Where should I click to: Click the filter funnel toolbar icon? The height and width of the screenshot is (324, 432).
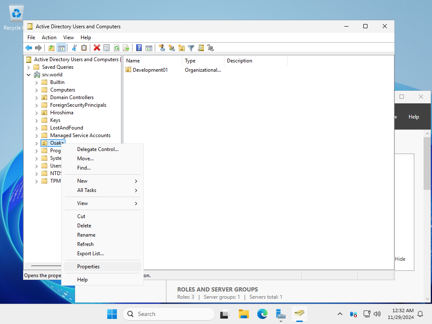191,48
